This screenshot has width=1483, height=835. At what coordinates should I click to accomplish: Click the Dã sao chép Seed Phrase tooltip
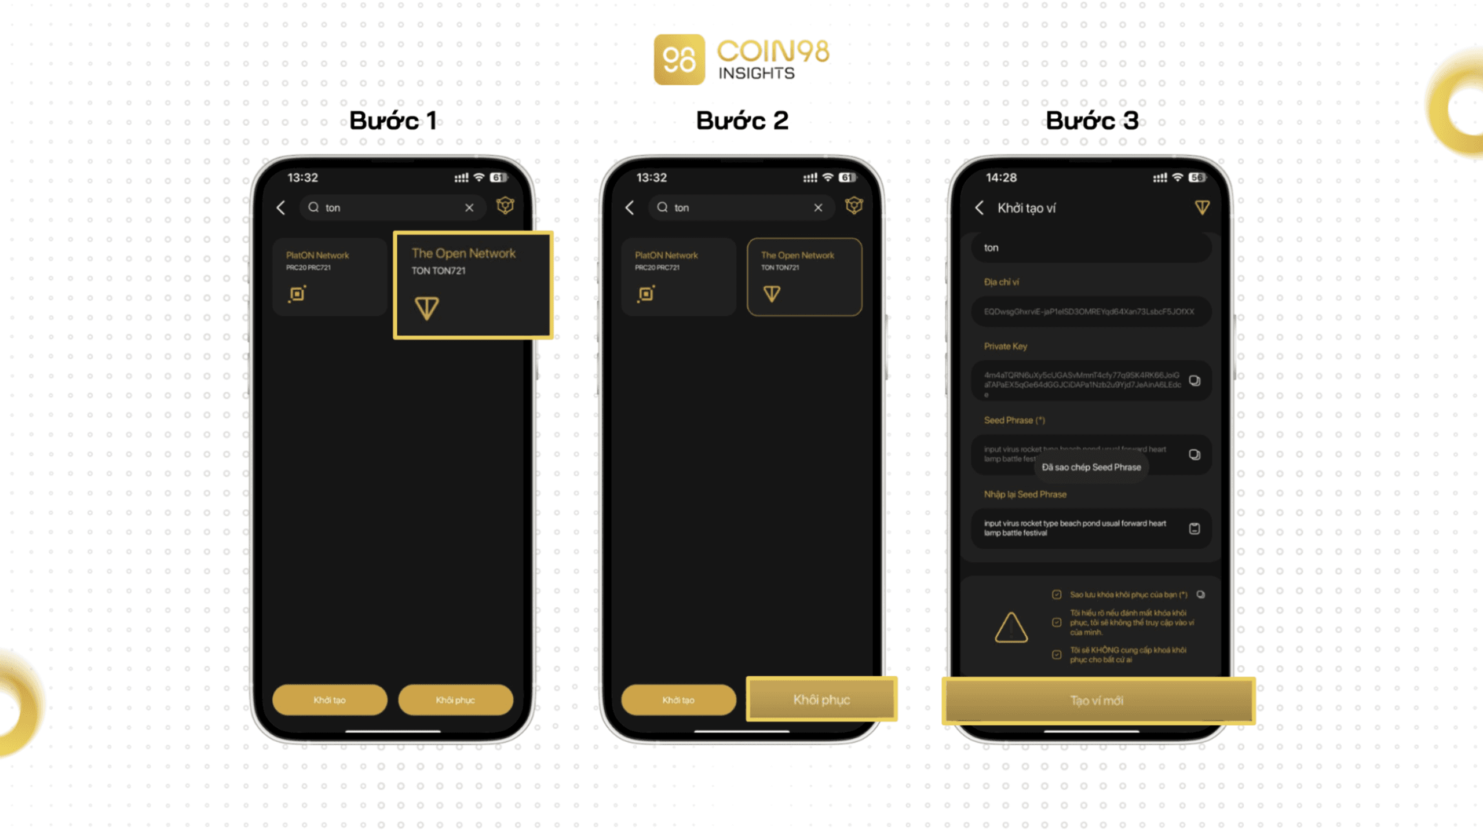pyautogui.click(x=1092, y=468)
